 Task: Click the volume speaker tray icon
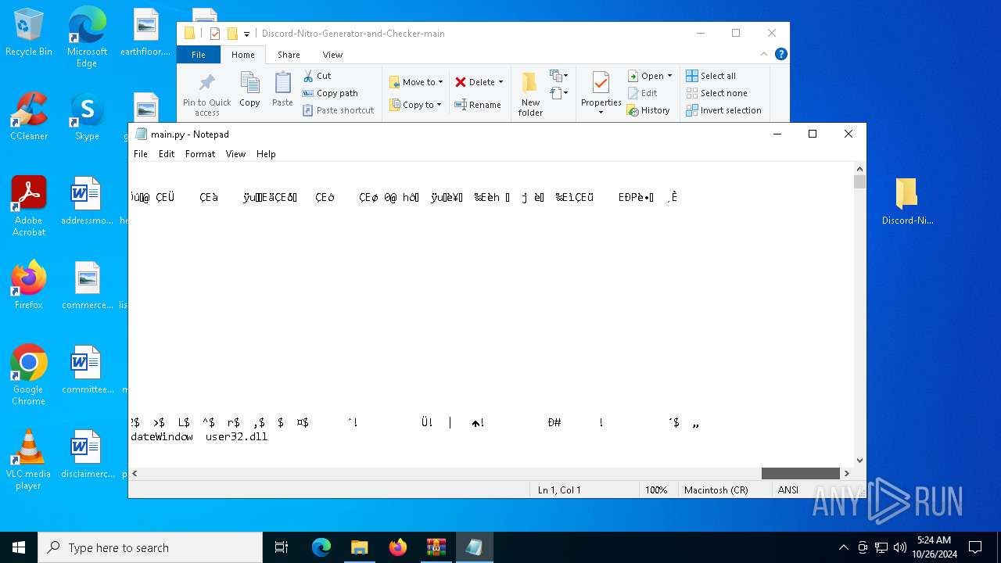[x=900, y=547]
